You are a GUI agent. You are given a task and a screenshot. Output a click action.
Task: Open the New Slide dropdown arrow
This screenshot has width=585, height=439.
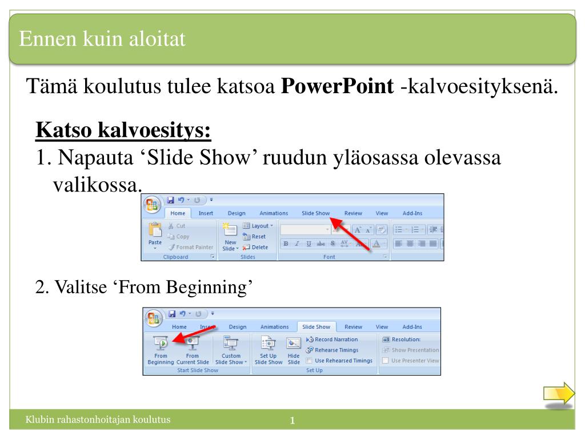point(237,249)
